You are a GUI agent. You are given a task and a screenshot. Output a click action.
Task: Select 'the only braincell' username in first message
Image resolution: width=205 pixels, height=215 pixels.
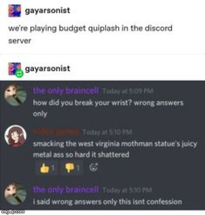66,91
